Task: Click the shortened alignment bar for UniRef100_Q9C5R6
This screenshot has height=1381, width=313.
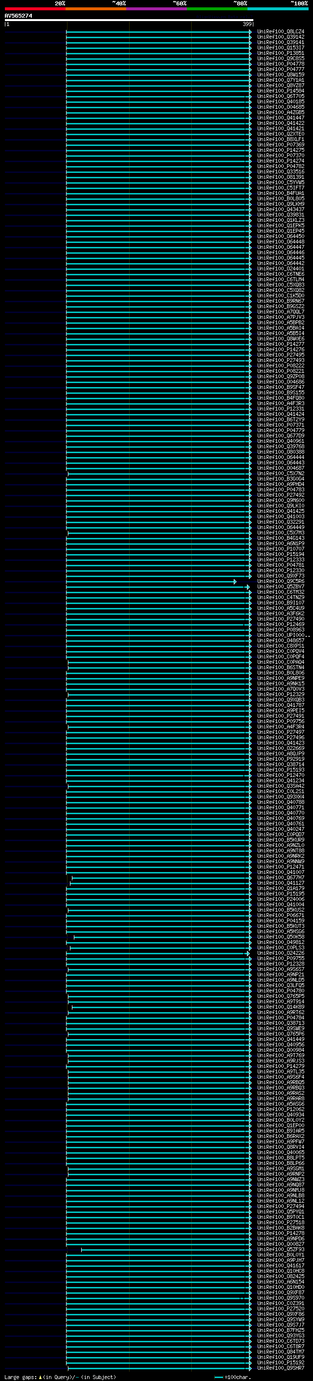Action: pos(151,581)
